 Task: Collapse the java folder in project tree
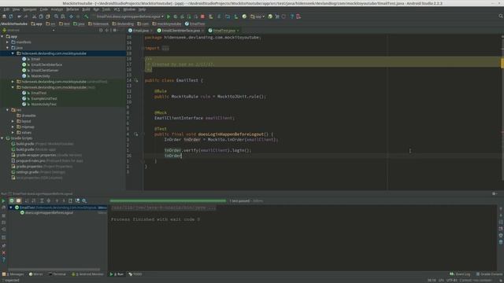(7, 48)
